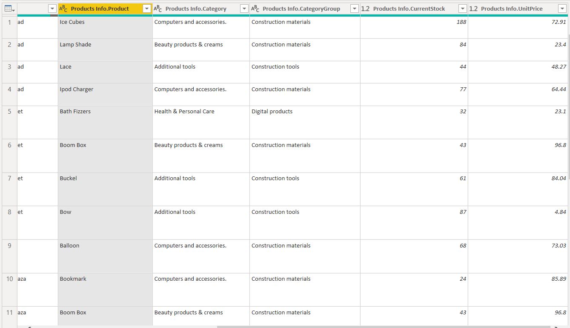This screenshot has width=570, height=328.
Task: Expand filter dropdown for Products Info.CategoryGroup column
Action: [354, 9]
